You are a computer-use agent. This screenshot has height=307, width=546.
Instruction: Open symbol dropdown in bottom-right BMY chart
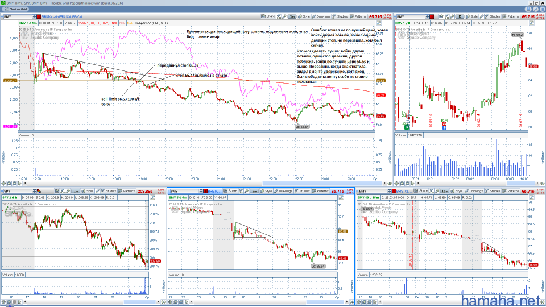click(390, 191)
